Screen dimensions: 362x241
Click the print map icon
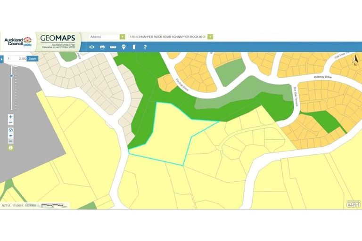[x=102, y=47]
